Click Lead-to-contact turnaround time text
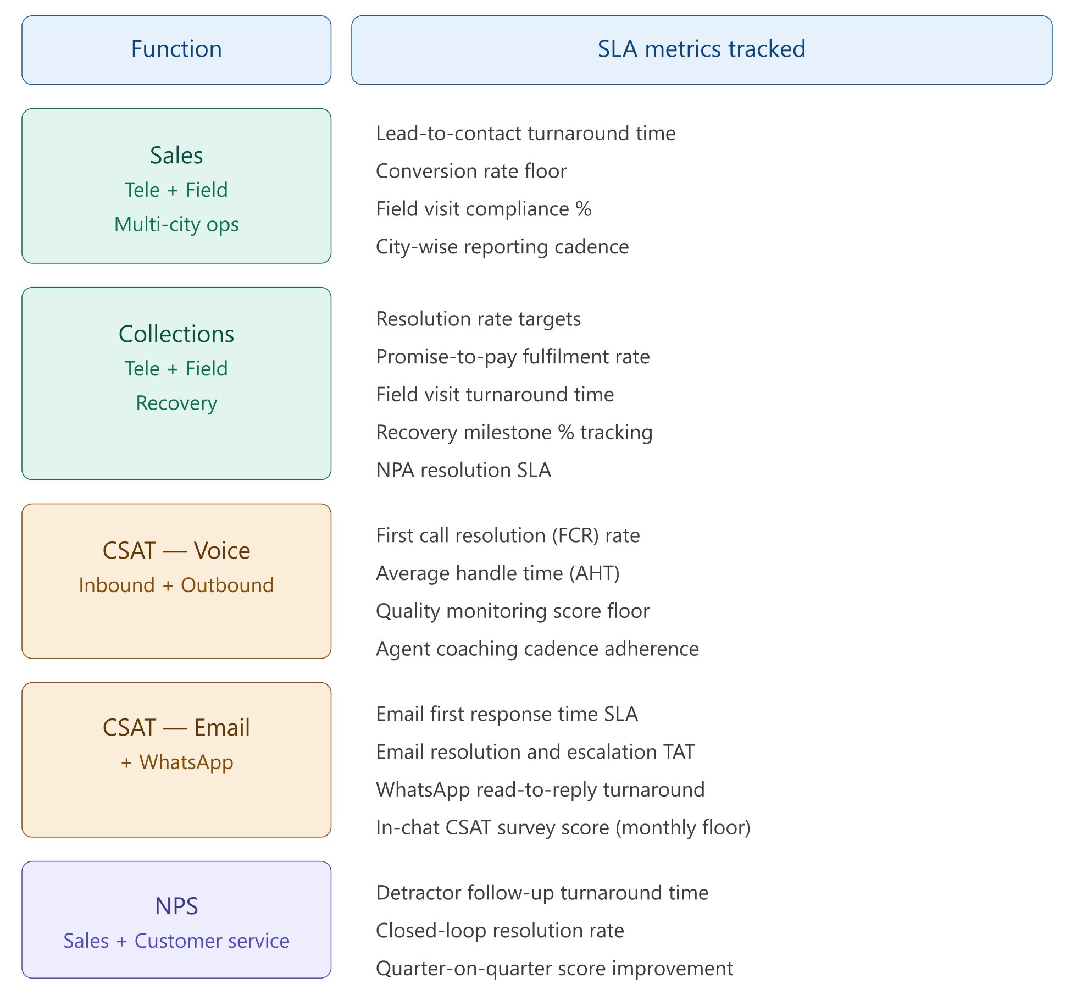 click(x=525, y=134)
